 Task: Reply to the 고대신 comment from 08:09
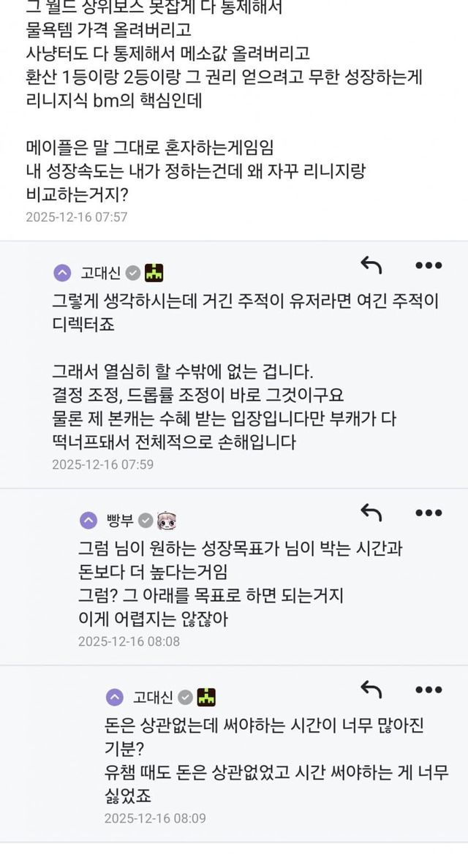(371, 690)
